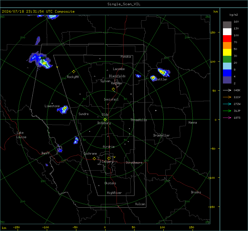
Task: Click the ThreeHills city label
Action: point(139,120)
